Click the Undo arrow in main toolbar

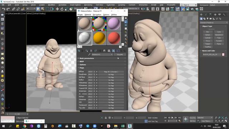tap(4, 9)
